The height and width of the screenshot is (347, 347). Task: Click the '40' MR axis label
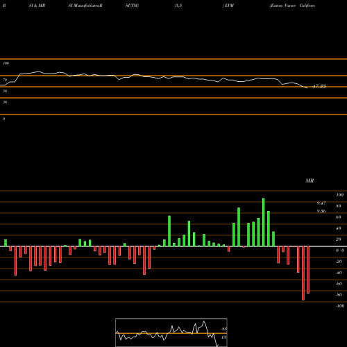338,228
